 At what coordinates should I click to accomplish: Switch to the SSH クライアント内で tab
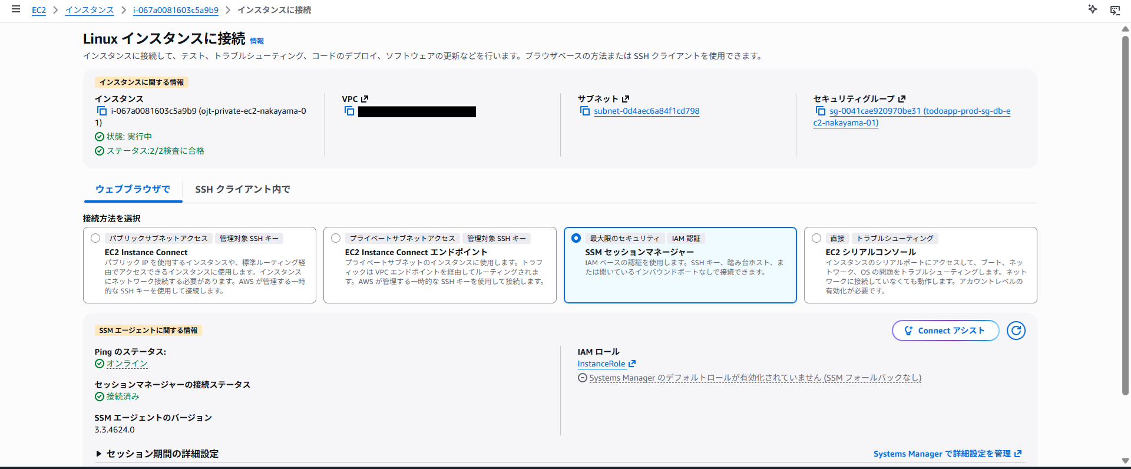243,189
